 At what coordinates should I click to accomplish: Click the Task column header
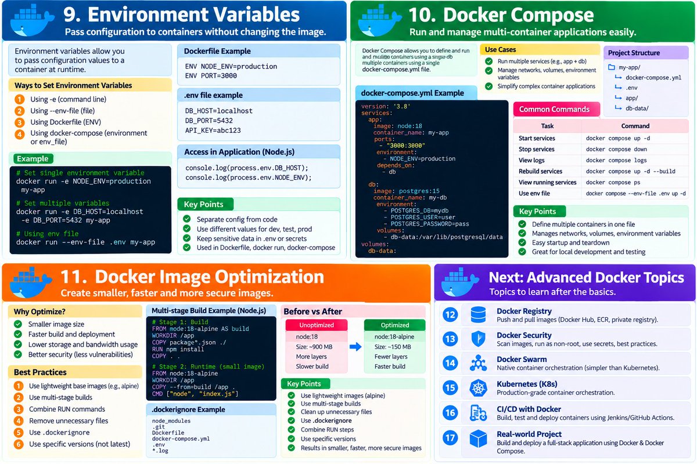(548, 126)
